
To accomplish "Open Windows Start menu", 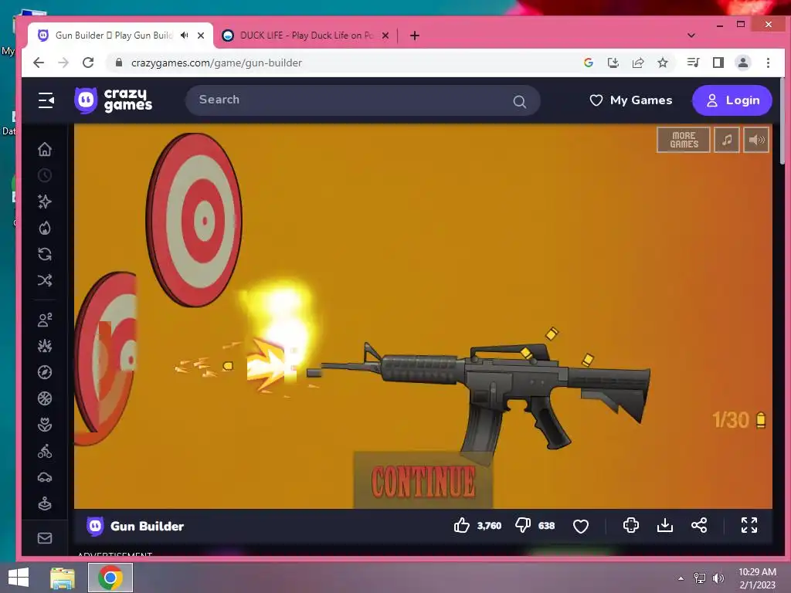I will click(x=19, y=578).
